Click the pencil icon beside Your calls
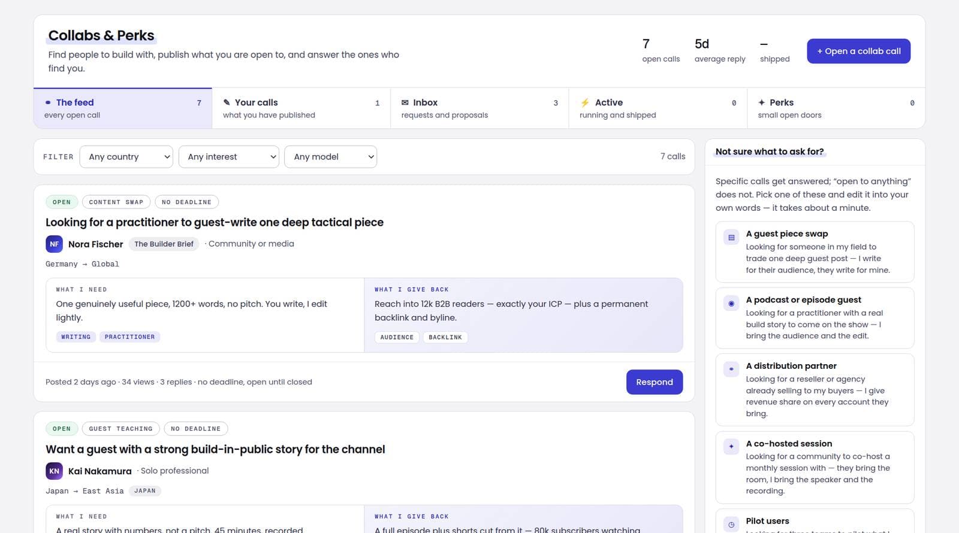 coord(227,102)
